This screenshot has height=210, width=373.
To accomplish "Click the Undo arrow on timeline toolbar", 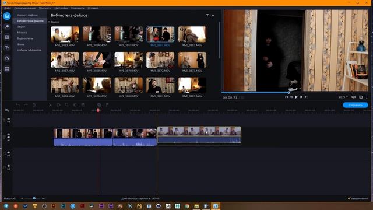I will tap(17, 105).
